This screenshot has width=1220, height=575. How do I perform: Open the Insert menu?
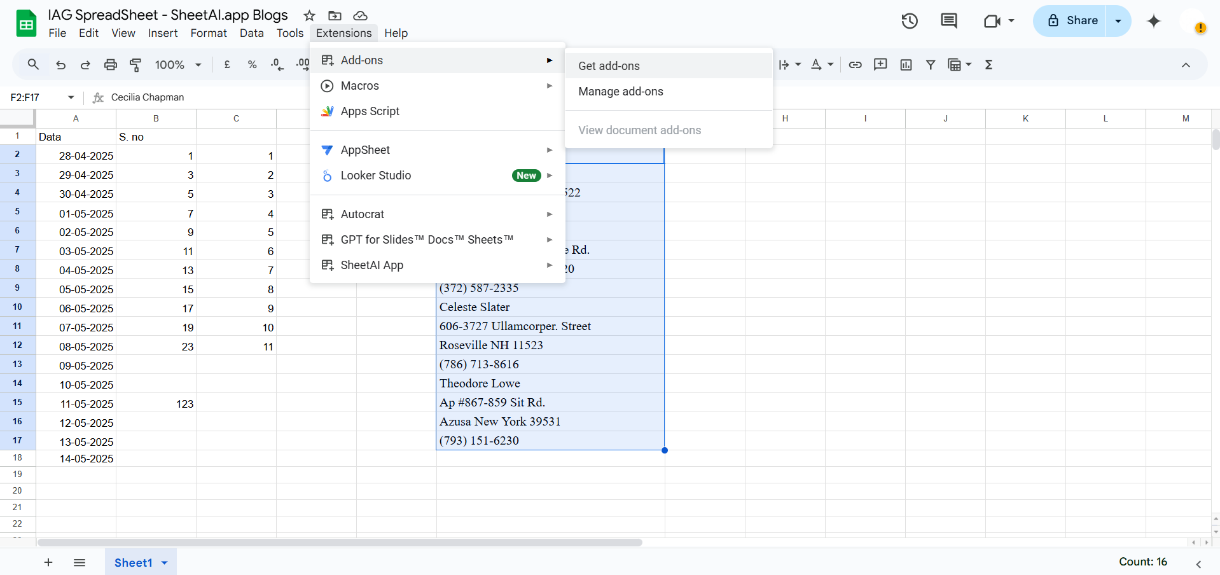[163, 33]
